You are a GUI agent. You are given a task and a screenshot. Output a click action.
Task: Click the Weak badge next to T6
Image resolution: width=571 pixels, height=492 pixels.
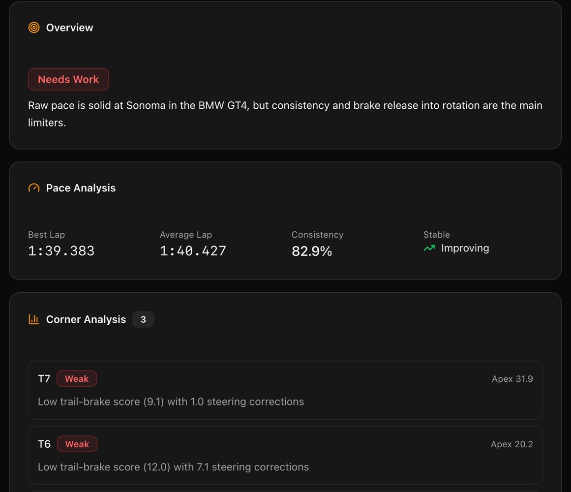[77, 444]
